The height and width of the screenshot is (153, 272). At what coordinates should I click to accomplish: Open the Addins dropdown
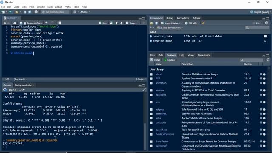click(x=85, y=12)
